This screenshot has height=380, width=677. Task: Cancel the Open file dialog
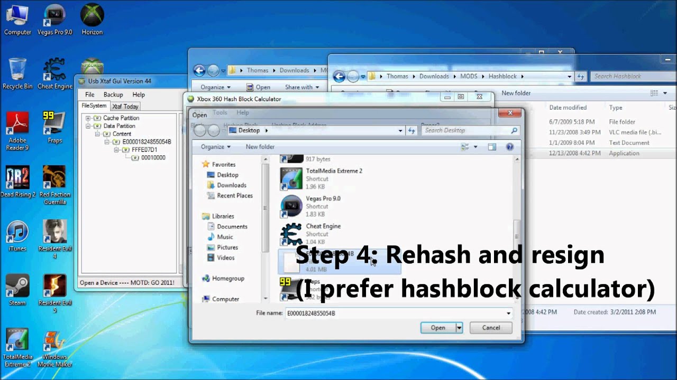click(491, 328)
